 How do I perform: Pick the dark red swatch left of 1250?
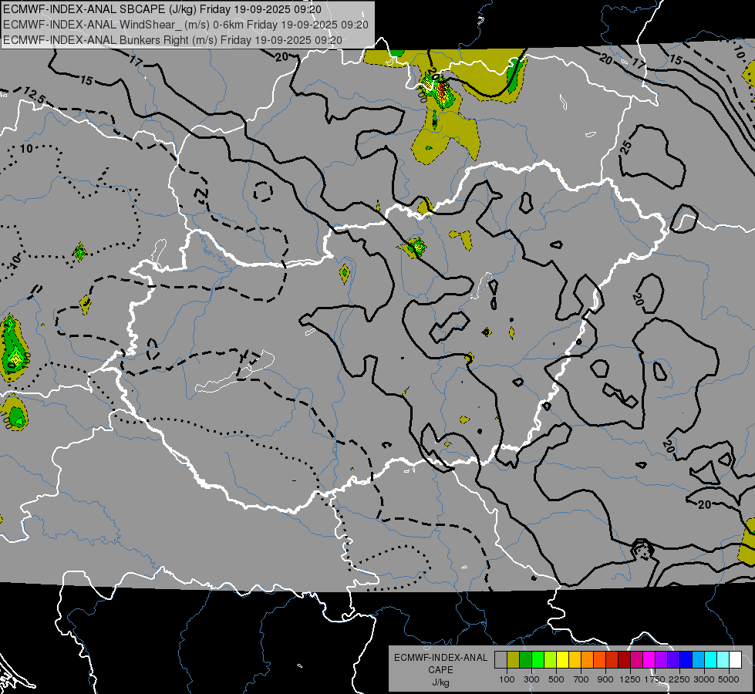click(x=625, y=660)
